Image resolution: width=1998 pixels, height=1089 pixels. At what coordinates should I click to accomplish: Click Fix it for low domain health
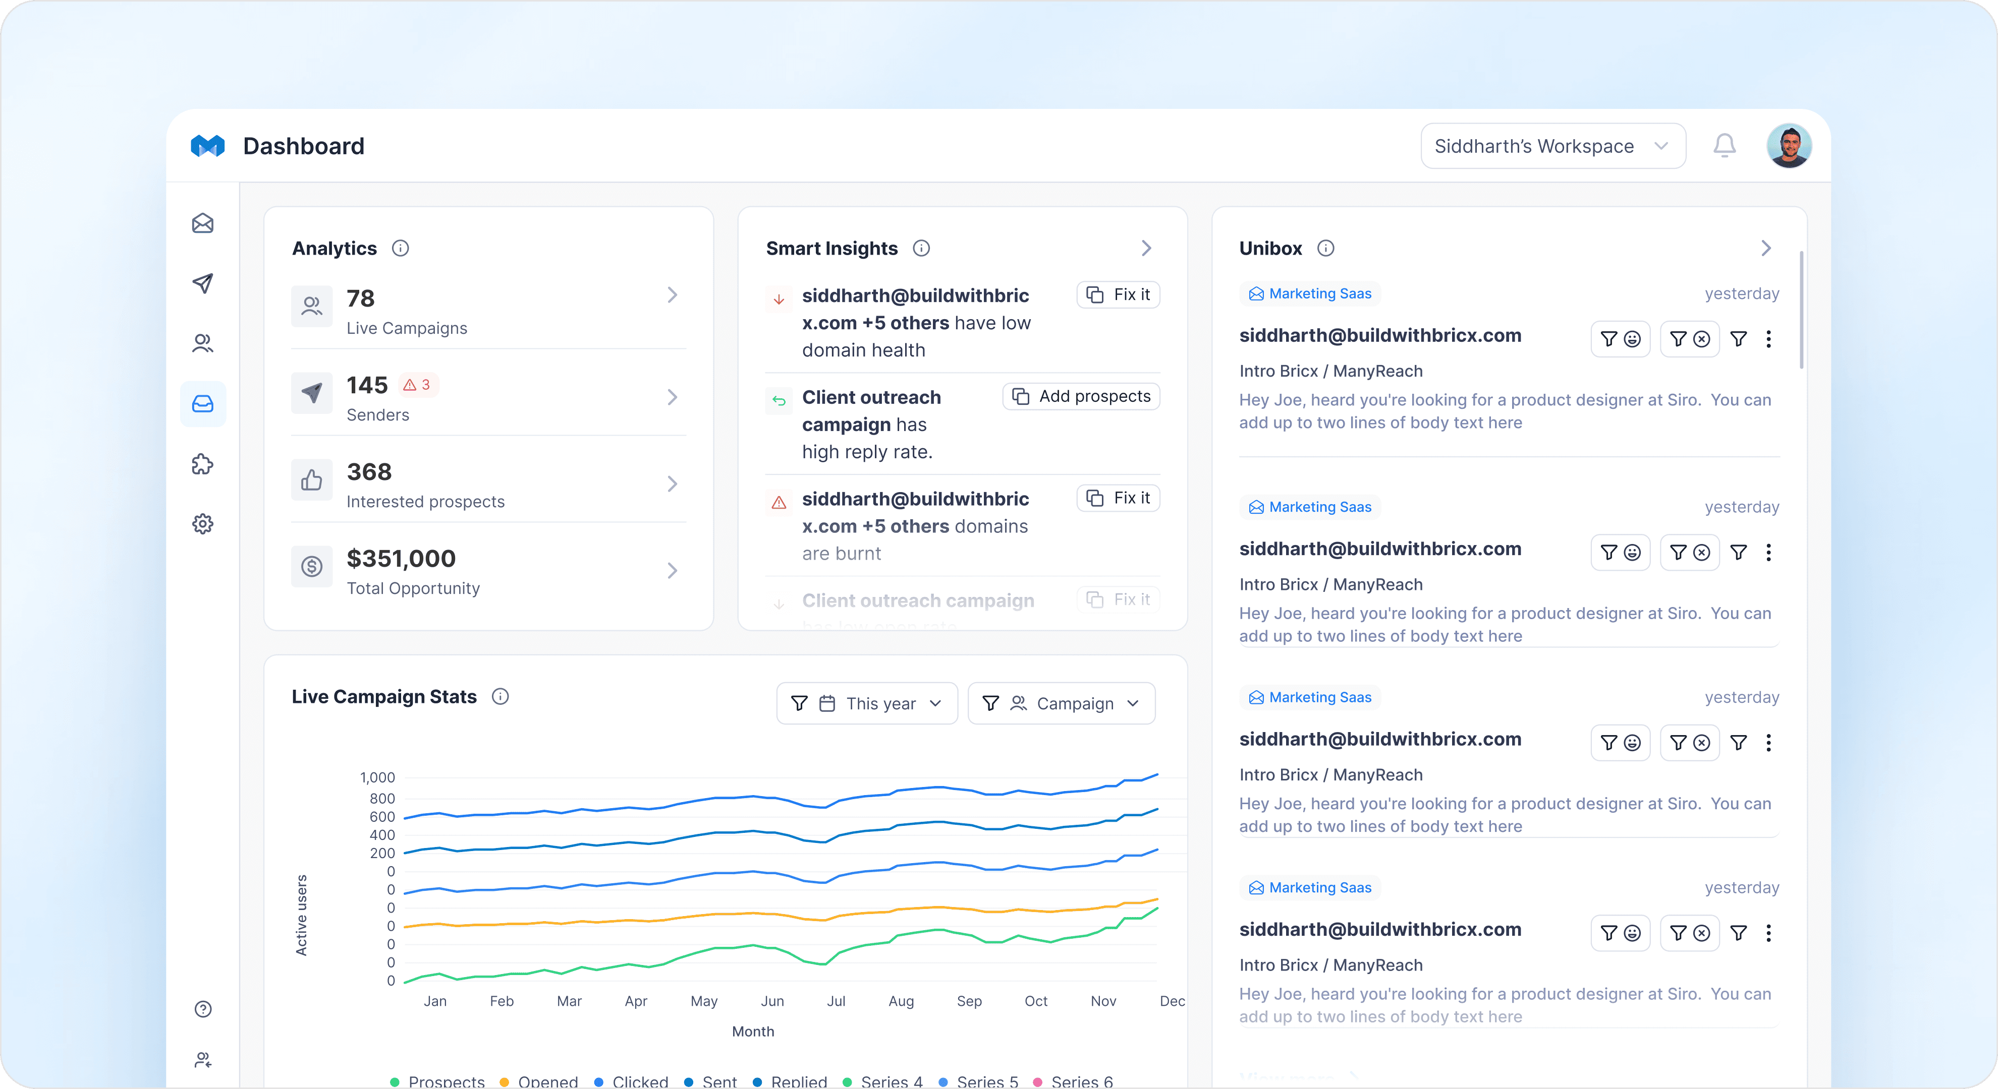tap(1118, 294)
